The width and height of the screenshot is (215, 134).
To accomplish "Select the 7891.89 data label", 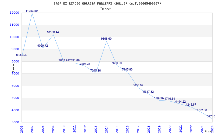I will coord(74,61).
